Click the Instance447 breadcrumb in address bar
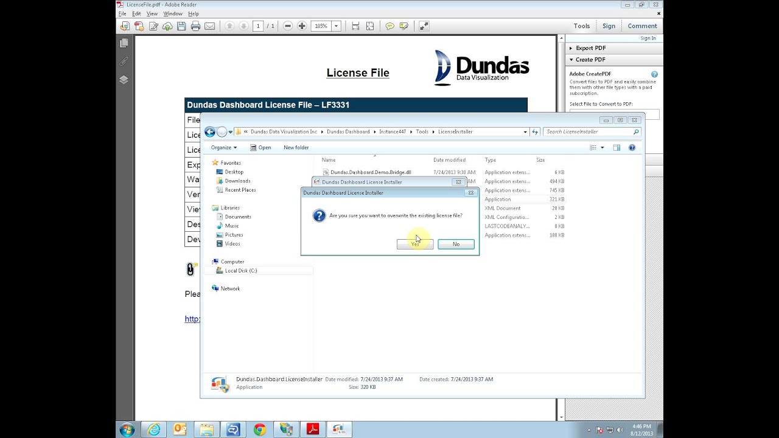779x438 pixels. (393, 132)
